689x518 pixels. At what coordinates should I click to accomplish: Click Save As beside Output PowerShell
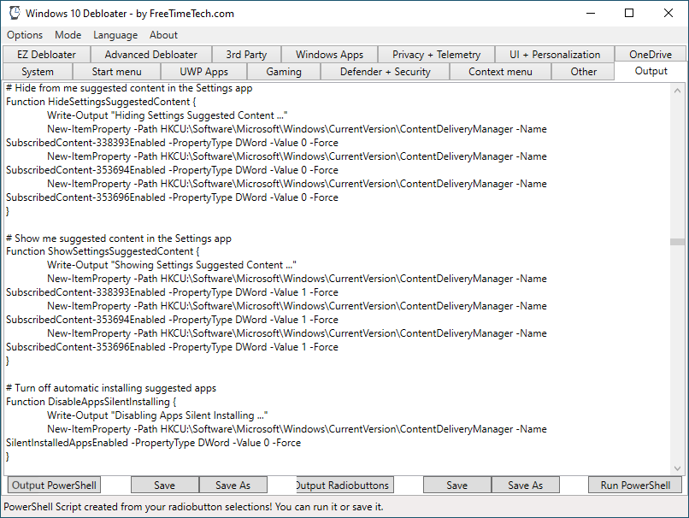[233, 485]
